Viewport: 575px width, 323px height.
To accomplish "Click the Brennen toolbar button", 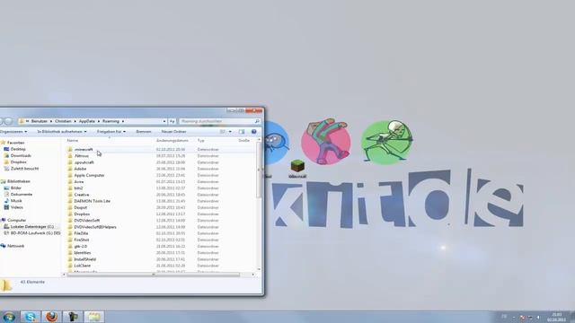I will point(144,132).
